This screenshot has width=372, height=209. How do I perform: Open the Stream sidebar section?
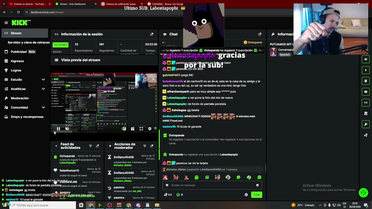point(25,33)
